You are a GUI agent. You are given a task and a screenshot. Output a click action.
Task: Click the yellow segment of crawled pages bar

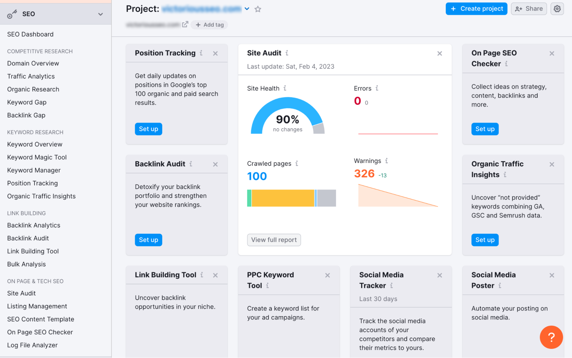point(283,198)
